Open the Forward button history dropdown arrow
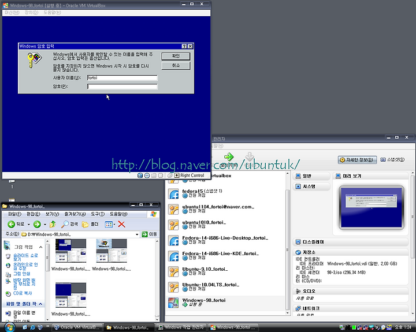This screenshot has width=416, height=332. (x=45, y=225)
